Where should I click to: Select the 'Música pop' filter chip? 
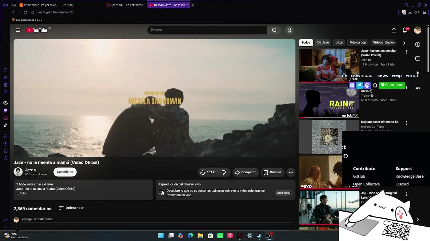[x=358, y=43]
